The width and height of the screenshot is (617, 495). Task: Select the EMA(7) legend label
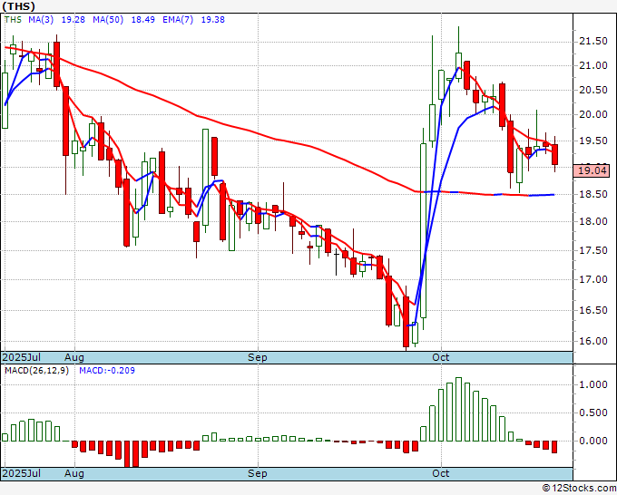click(x=178, y=20)
